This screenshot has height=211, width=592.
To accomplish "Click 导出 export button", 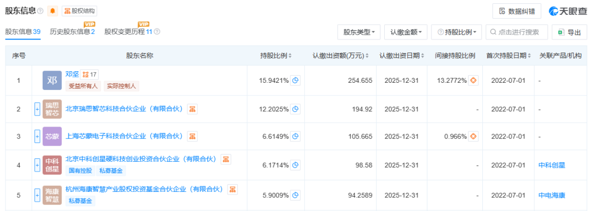I will (570, 32).
